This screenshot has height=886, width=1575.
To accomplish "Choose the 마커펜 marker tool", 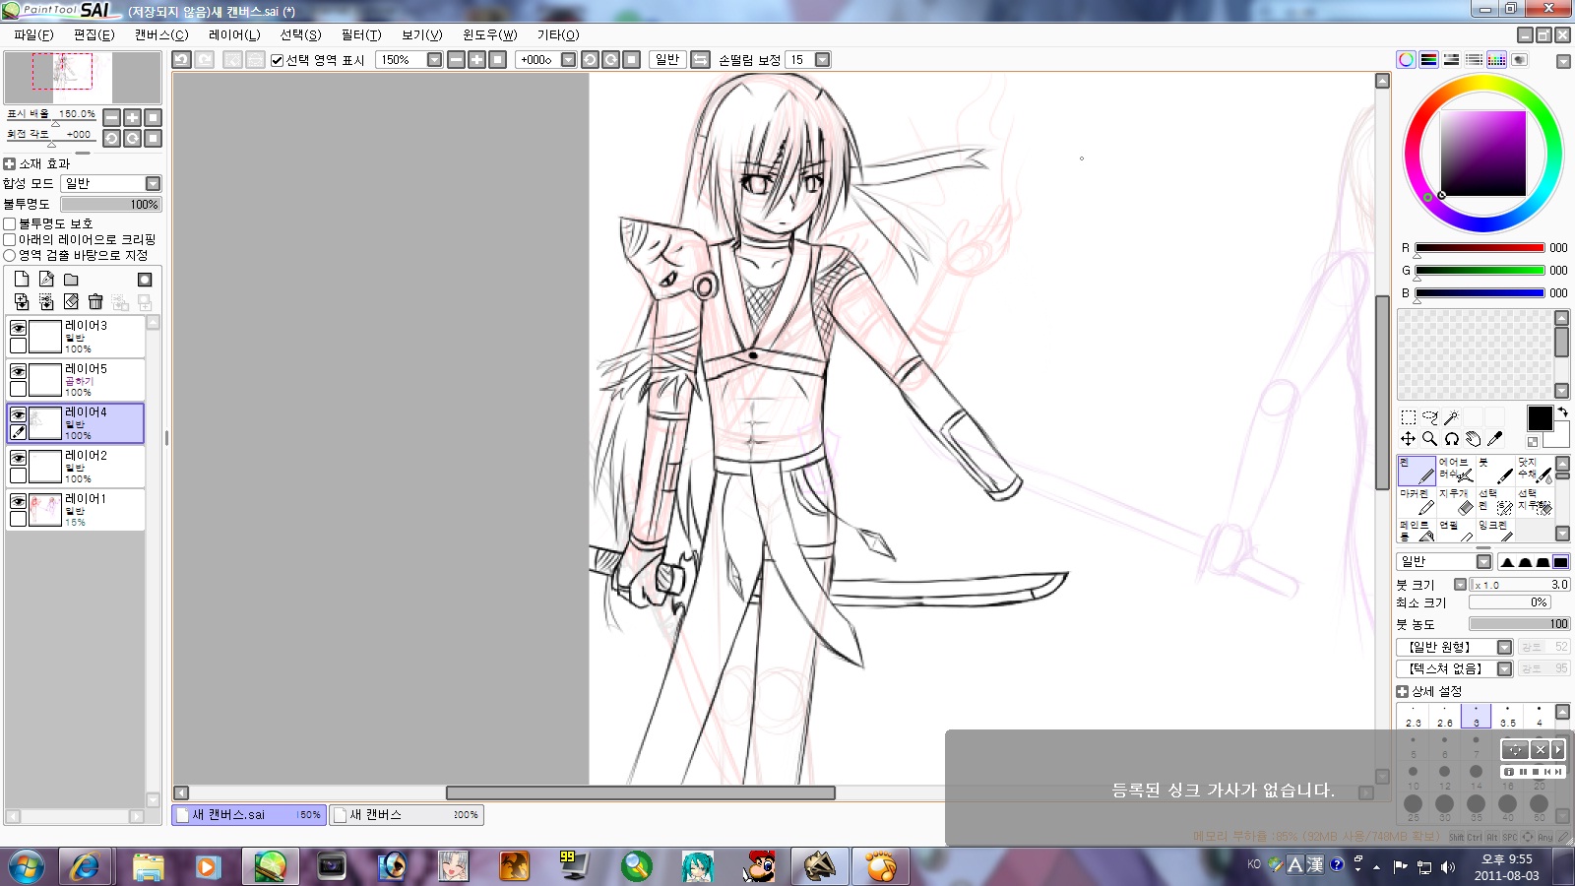I will (x=1417, y=502).
